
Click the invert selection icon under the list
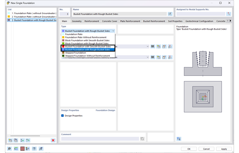pos(28,140)
